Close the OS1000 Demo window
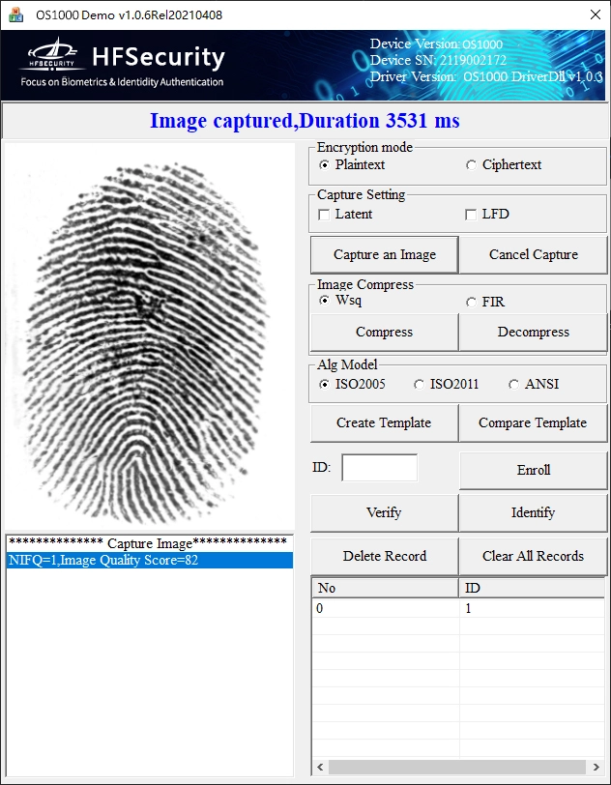Image resolution: width=611 pixels, height=785 pixels. coord(596,15)
